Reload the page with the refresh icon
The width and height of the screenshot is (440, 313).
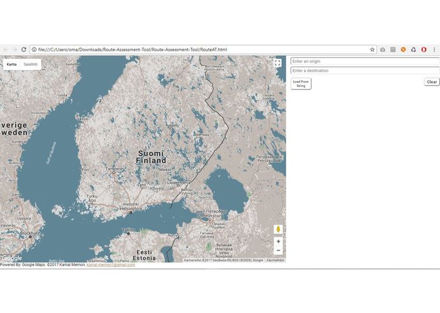[x=24, y=49]
